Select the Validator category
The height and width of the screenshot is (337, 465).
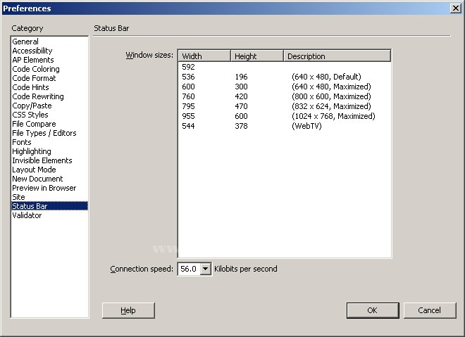27,215
